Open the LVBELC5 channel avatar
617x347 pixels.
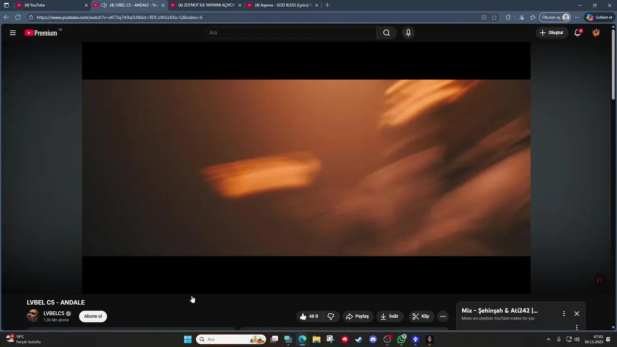(33, 316)
